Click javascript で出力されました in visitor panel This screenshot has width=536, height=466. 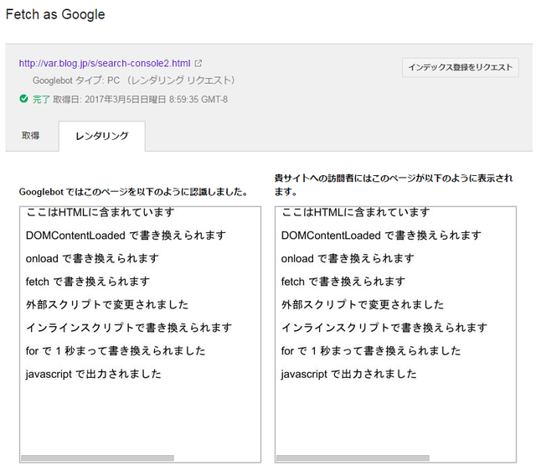[x=348, y=374]
